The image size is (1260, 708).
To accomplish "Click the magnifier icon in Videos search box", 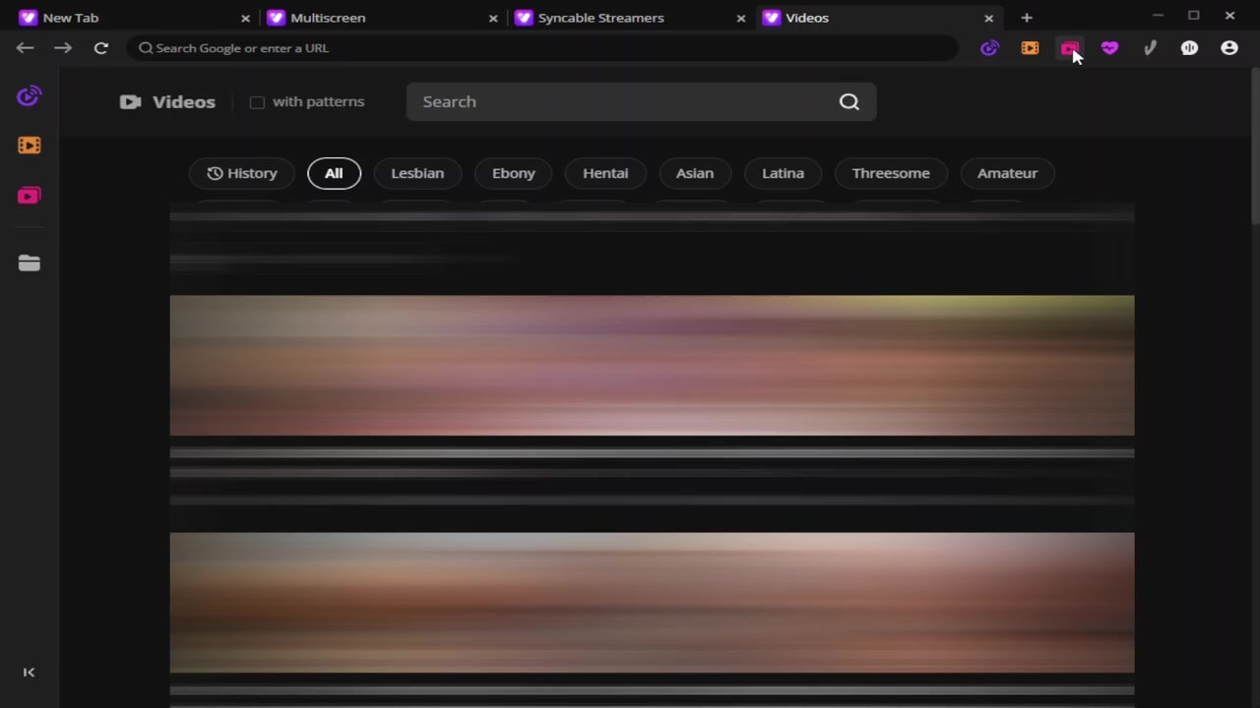I will [850, 102].
